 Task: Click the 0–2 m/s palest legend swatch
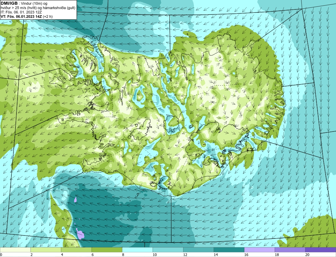point(15,250)
